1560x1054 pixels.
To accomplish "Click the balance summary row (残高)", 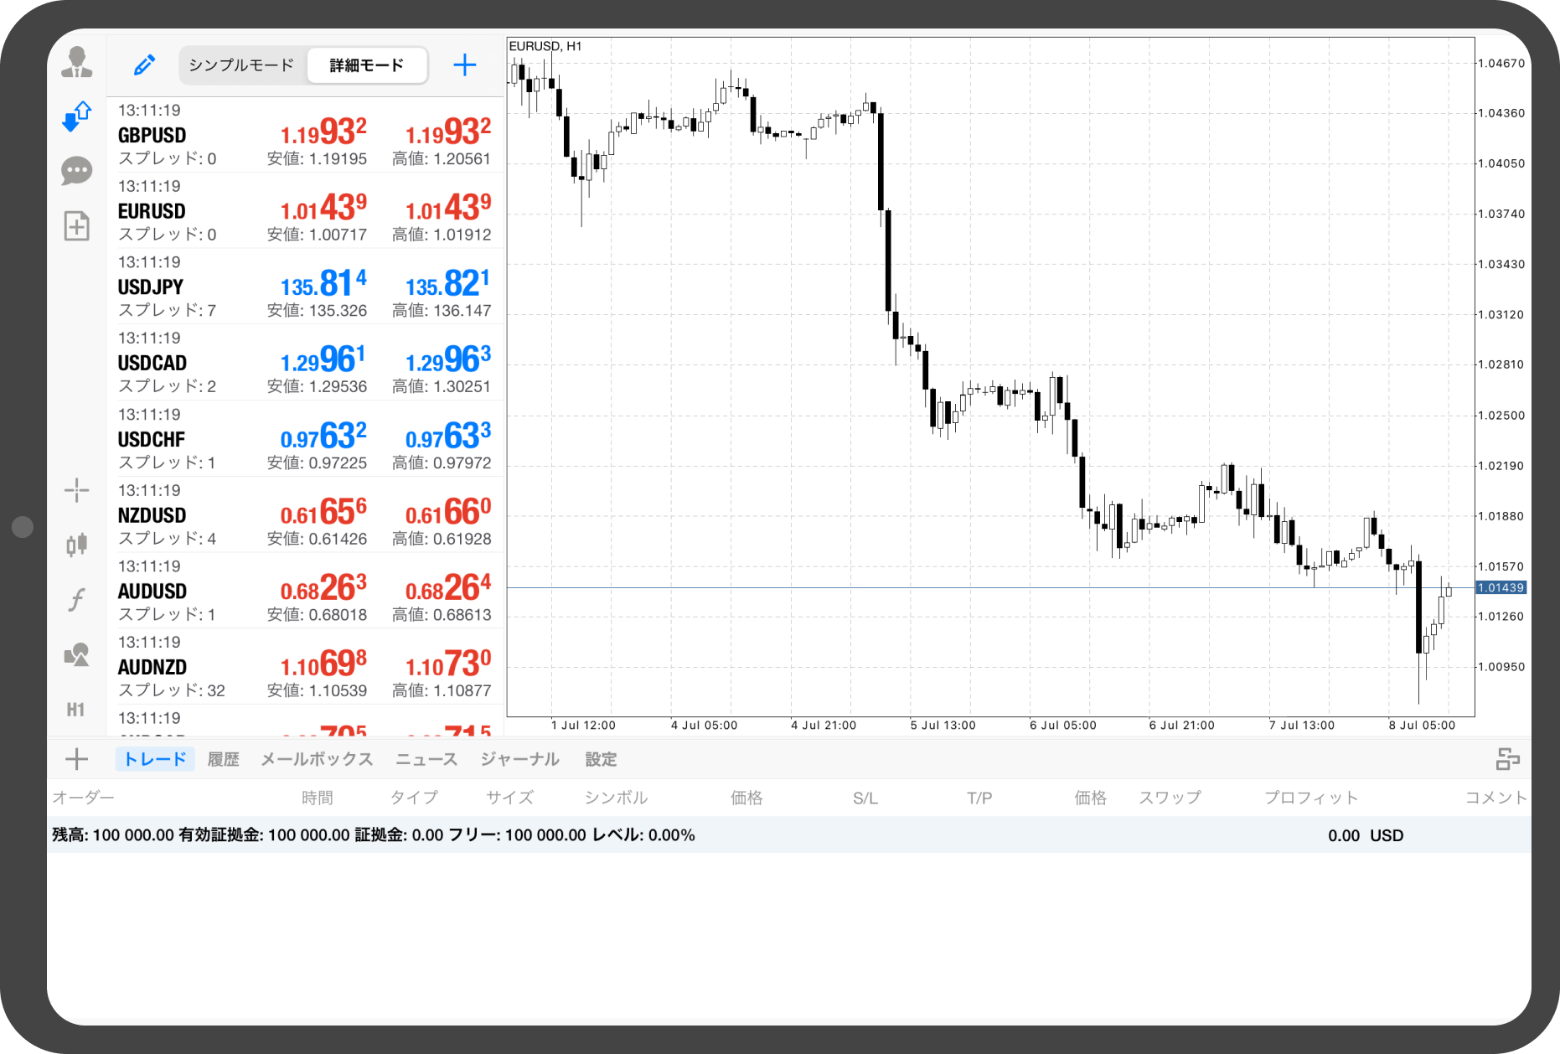I will click(789, 835).
